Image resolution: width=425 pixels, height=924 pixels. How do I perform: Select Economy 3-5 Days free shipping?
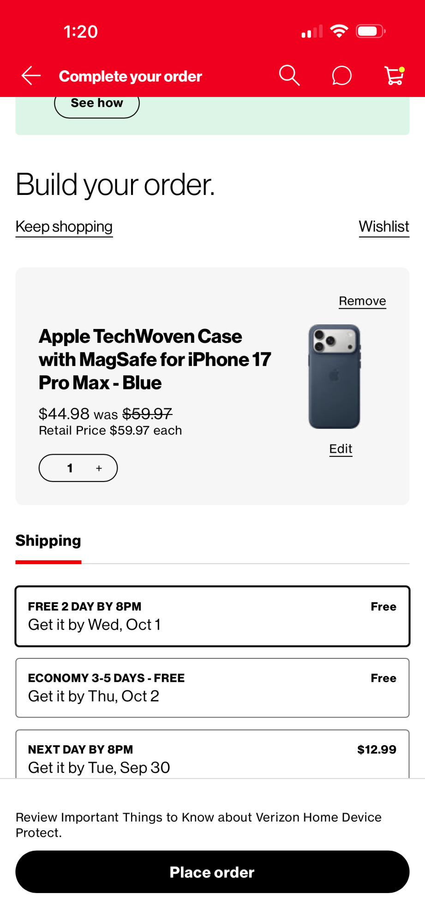[x=212, y=687]
